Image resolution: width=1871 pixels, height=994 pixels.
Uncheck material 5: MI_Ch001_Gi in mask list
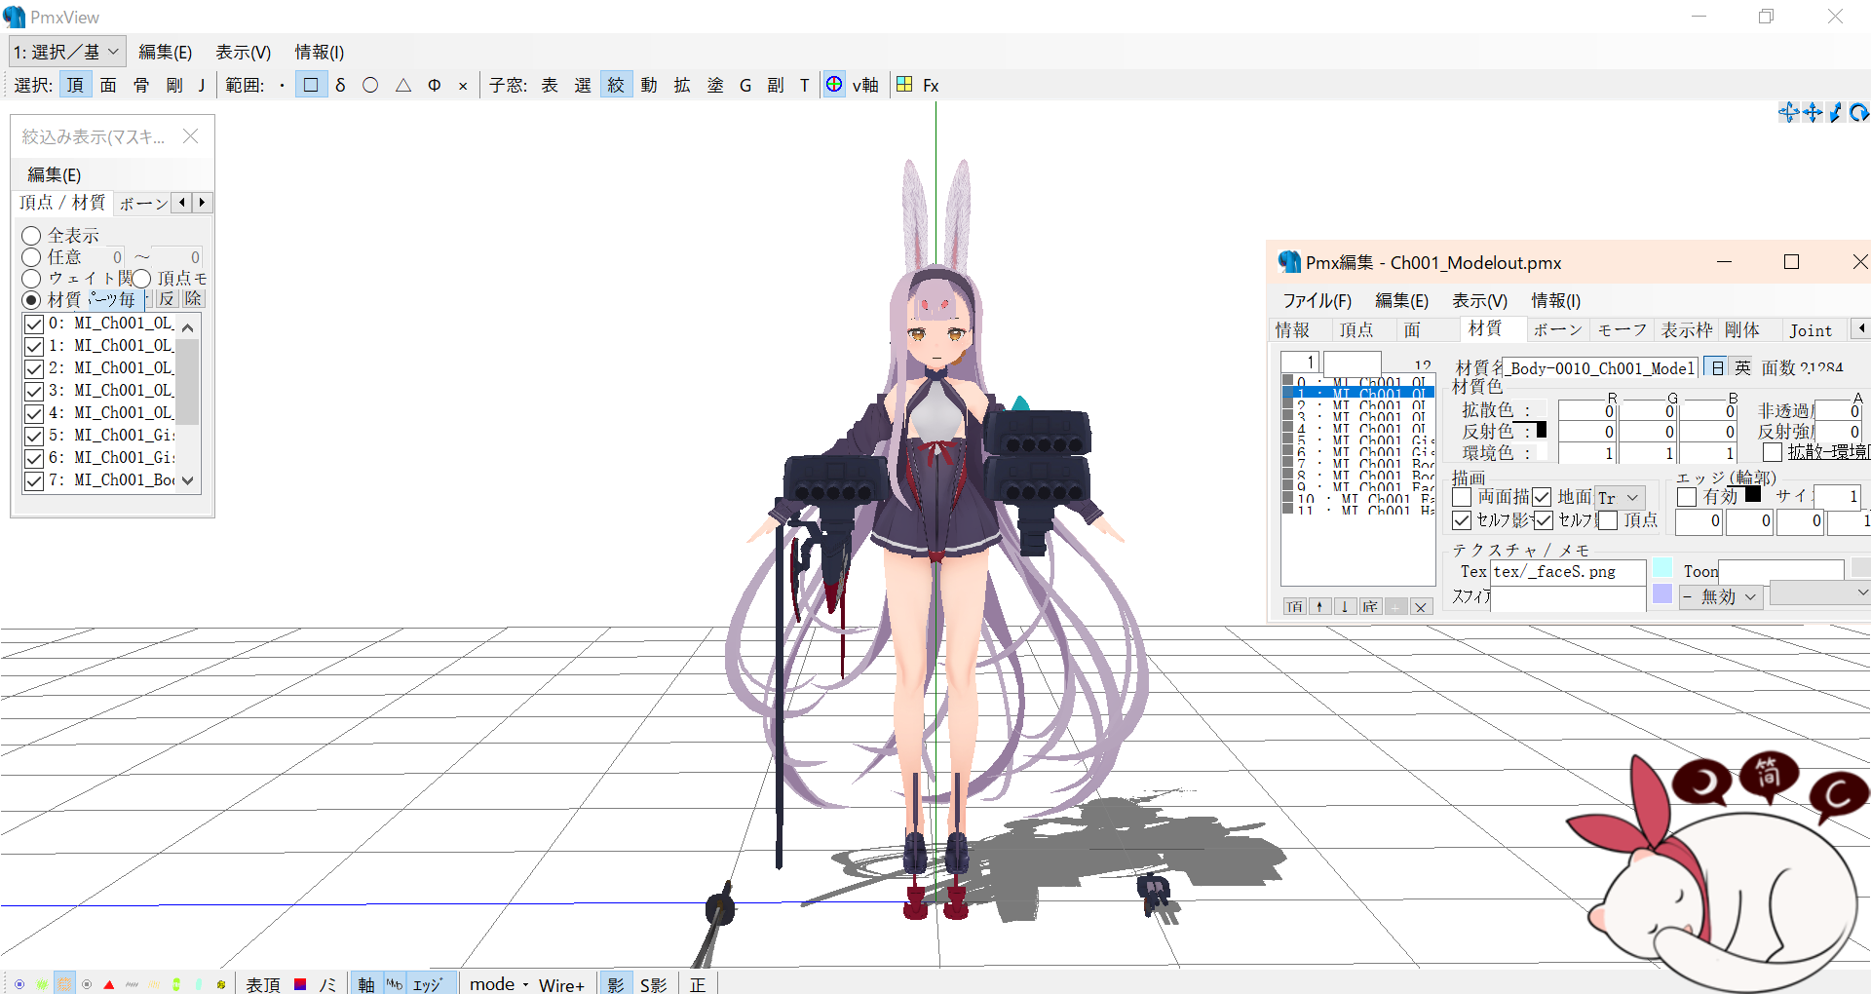click(x=34, y=436)
